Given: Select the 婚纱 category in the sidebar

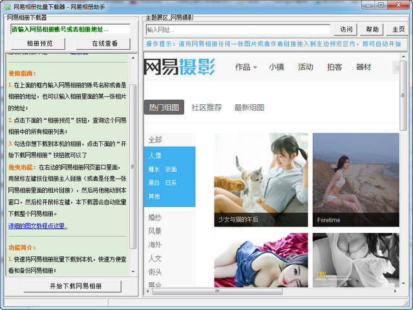Looking at the screenshot, I should [x=155, y=217].
